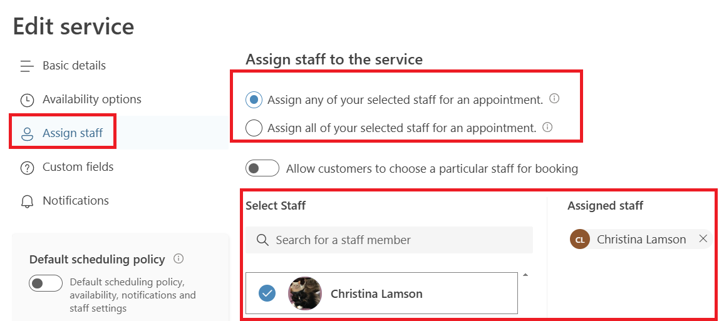Toggle 'Allow customers to choose a particular staff'

[262, 168]
